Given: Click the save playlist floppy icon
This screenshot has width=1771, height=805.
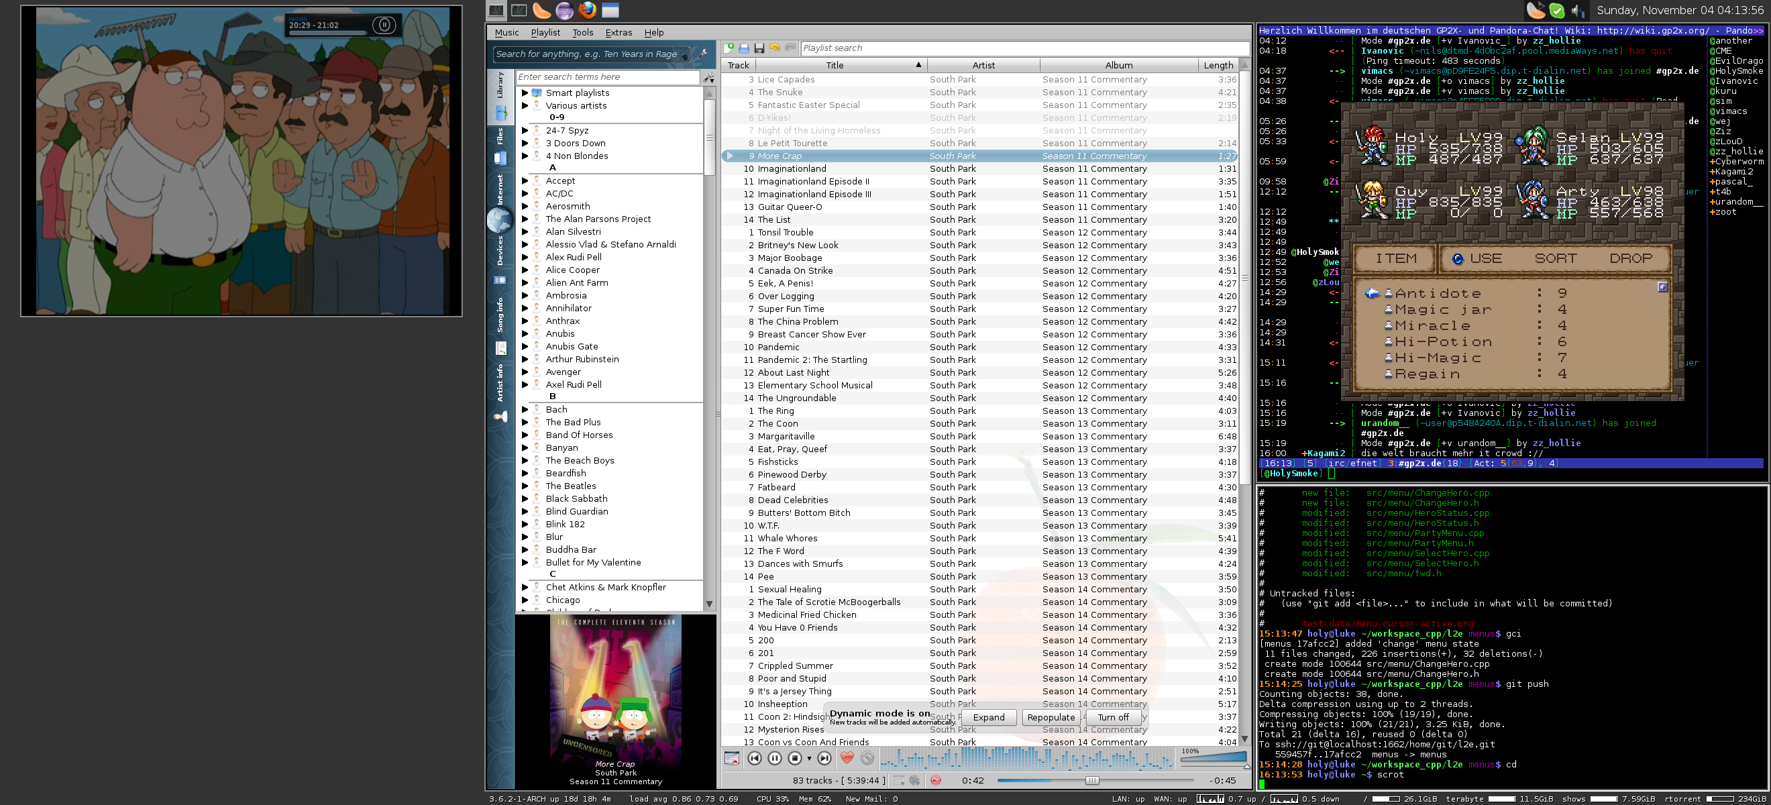Looking at the screenshot, I should (x=759, y=48).
